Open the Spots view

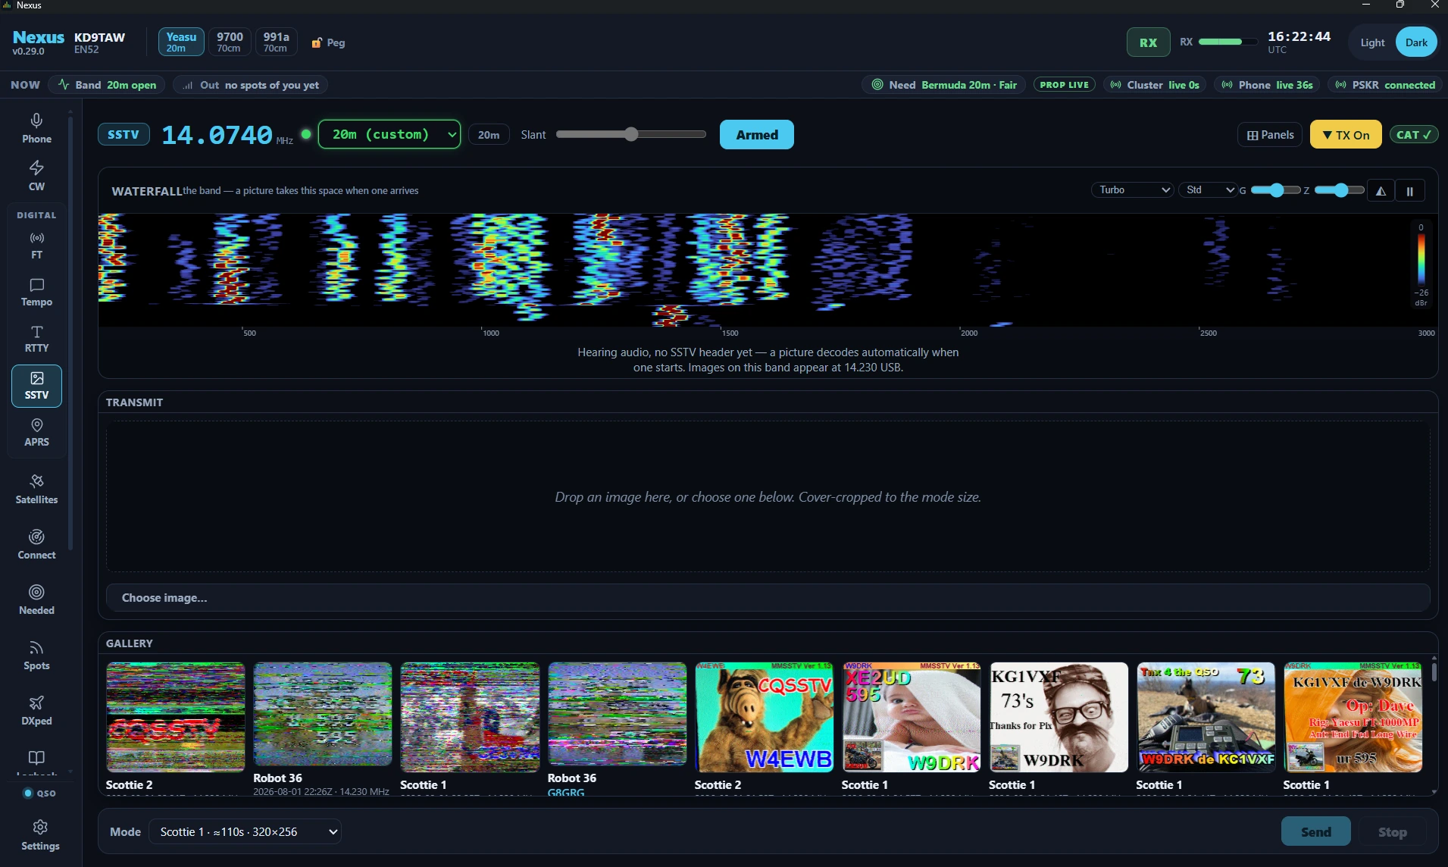pyautogui.click(x=36, y=656)
